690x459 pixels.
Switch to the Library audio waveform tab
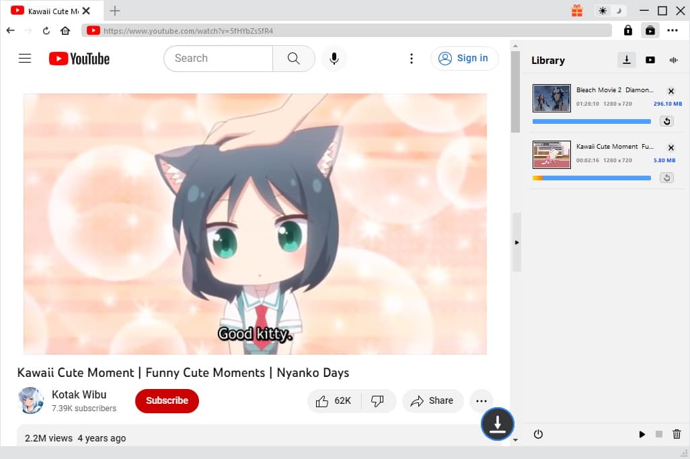pyautogui.click(x=673, y=60)
